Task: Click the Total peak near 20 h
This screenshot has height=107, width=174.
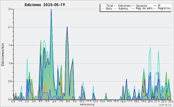Action: [150, 47]
